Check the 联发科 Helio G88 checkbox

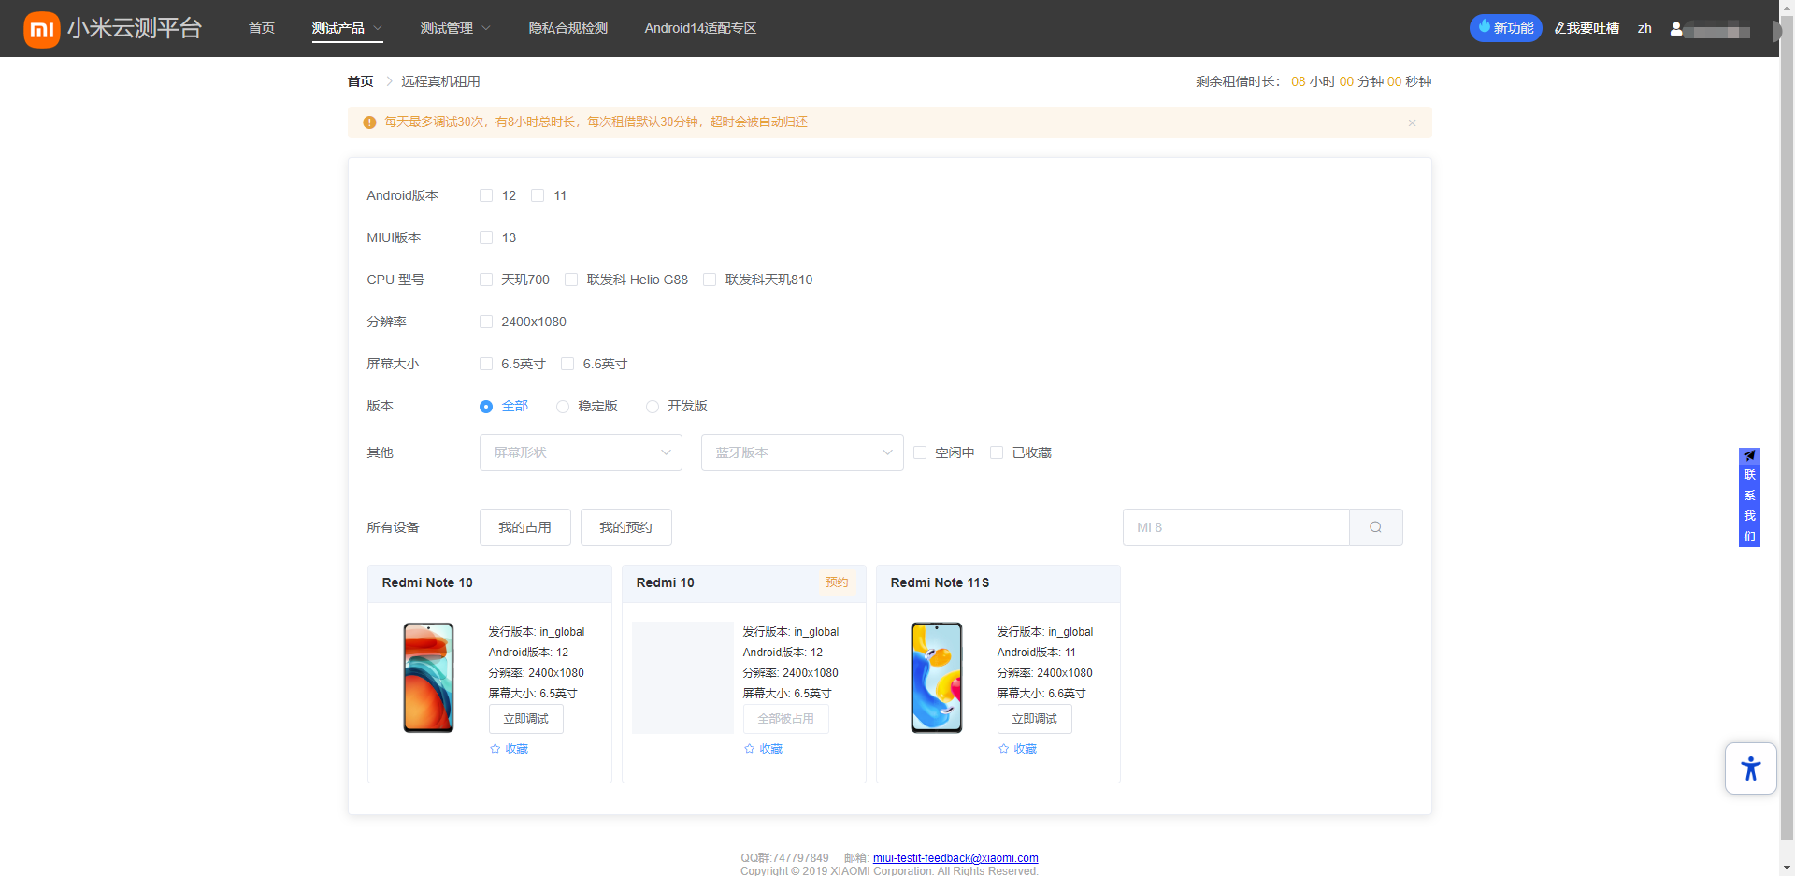[571, 280]
